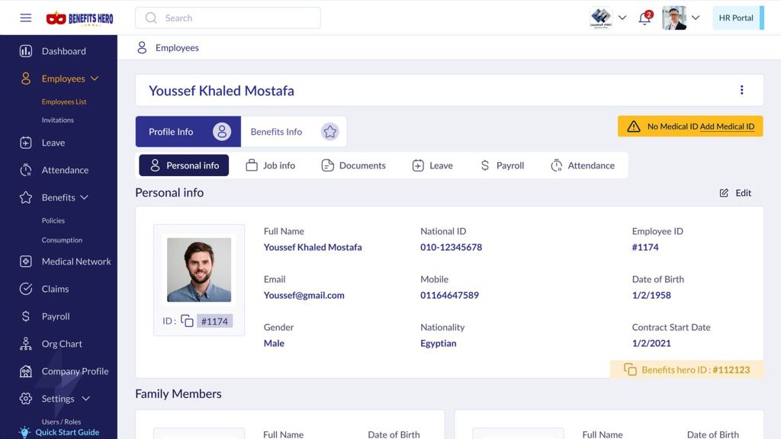Click the Claims checkmark icon

tap(26, 289)
